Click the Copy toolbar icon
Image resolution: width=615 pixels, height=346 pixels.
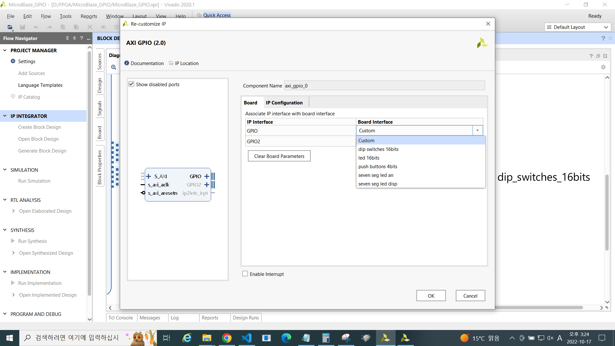click(x=63, y=27)
